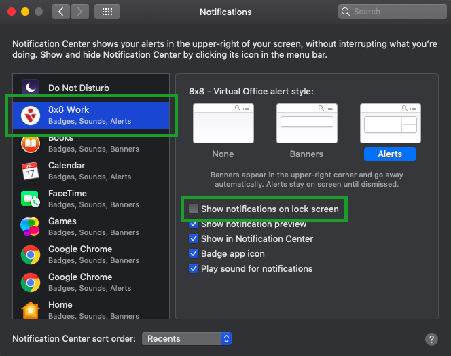Viewport: 451px width, 356px height.
Task: Toggle Show notification preview checkbox
Action: 194,224
